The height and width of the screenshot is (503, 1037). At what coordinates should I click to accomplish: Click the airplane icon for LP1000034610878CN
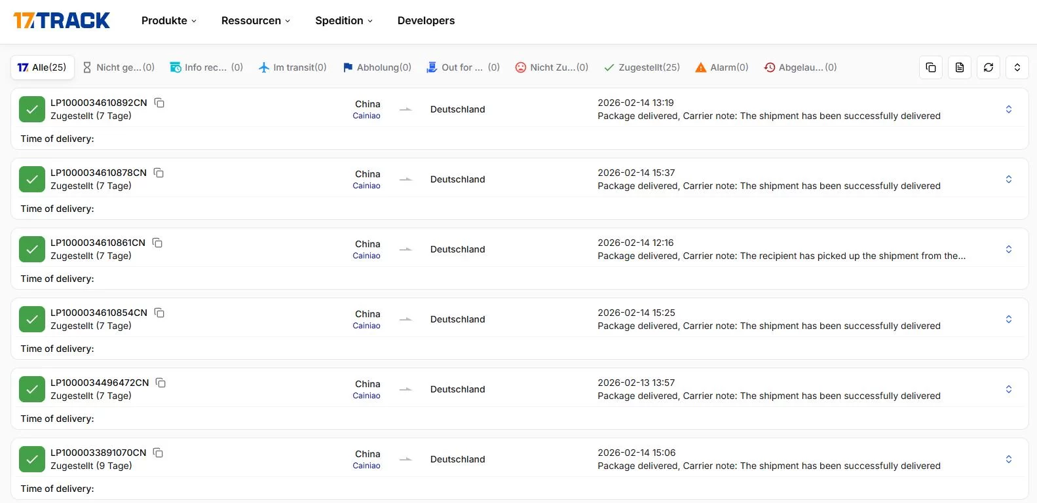tap(406, 179)
